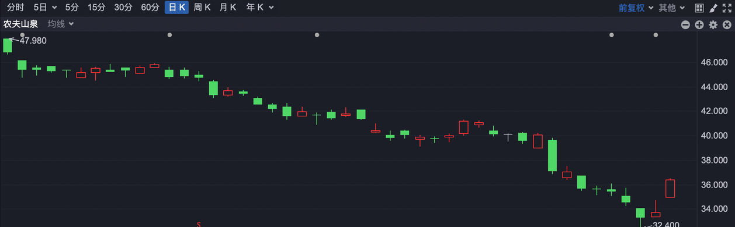Open the 5日 period dropdown
The image size is (735, 227).
pyautogui.click(x=45, y=8)
